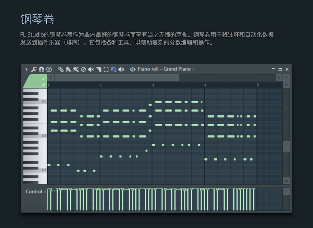Toggle the portamento triangle switch
The image size is (313, 228).
[x=43, y=85]
